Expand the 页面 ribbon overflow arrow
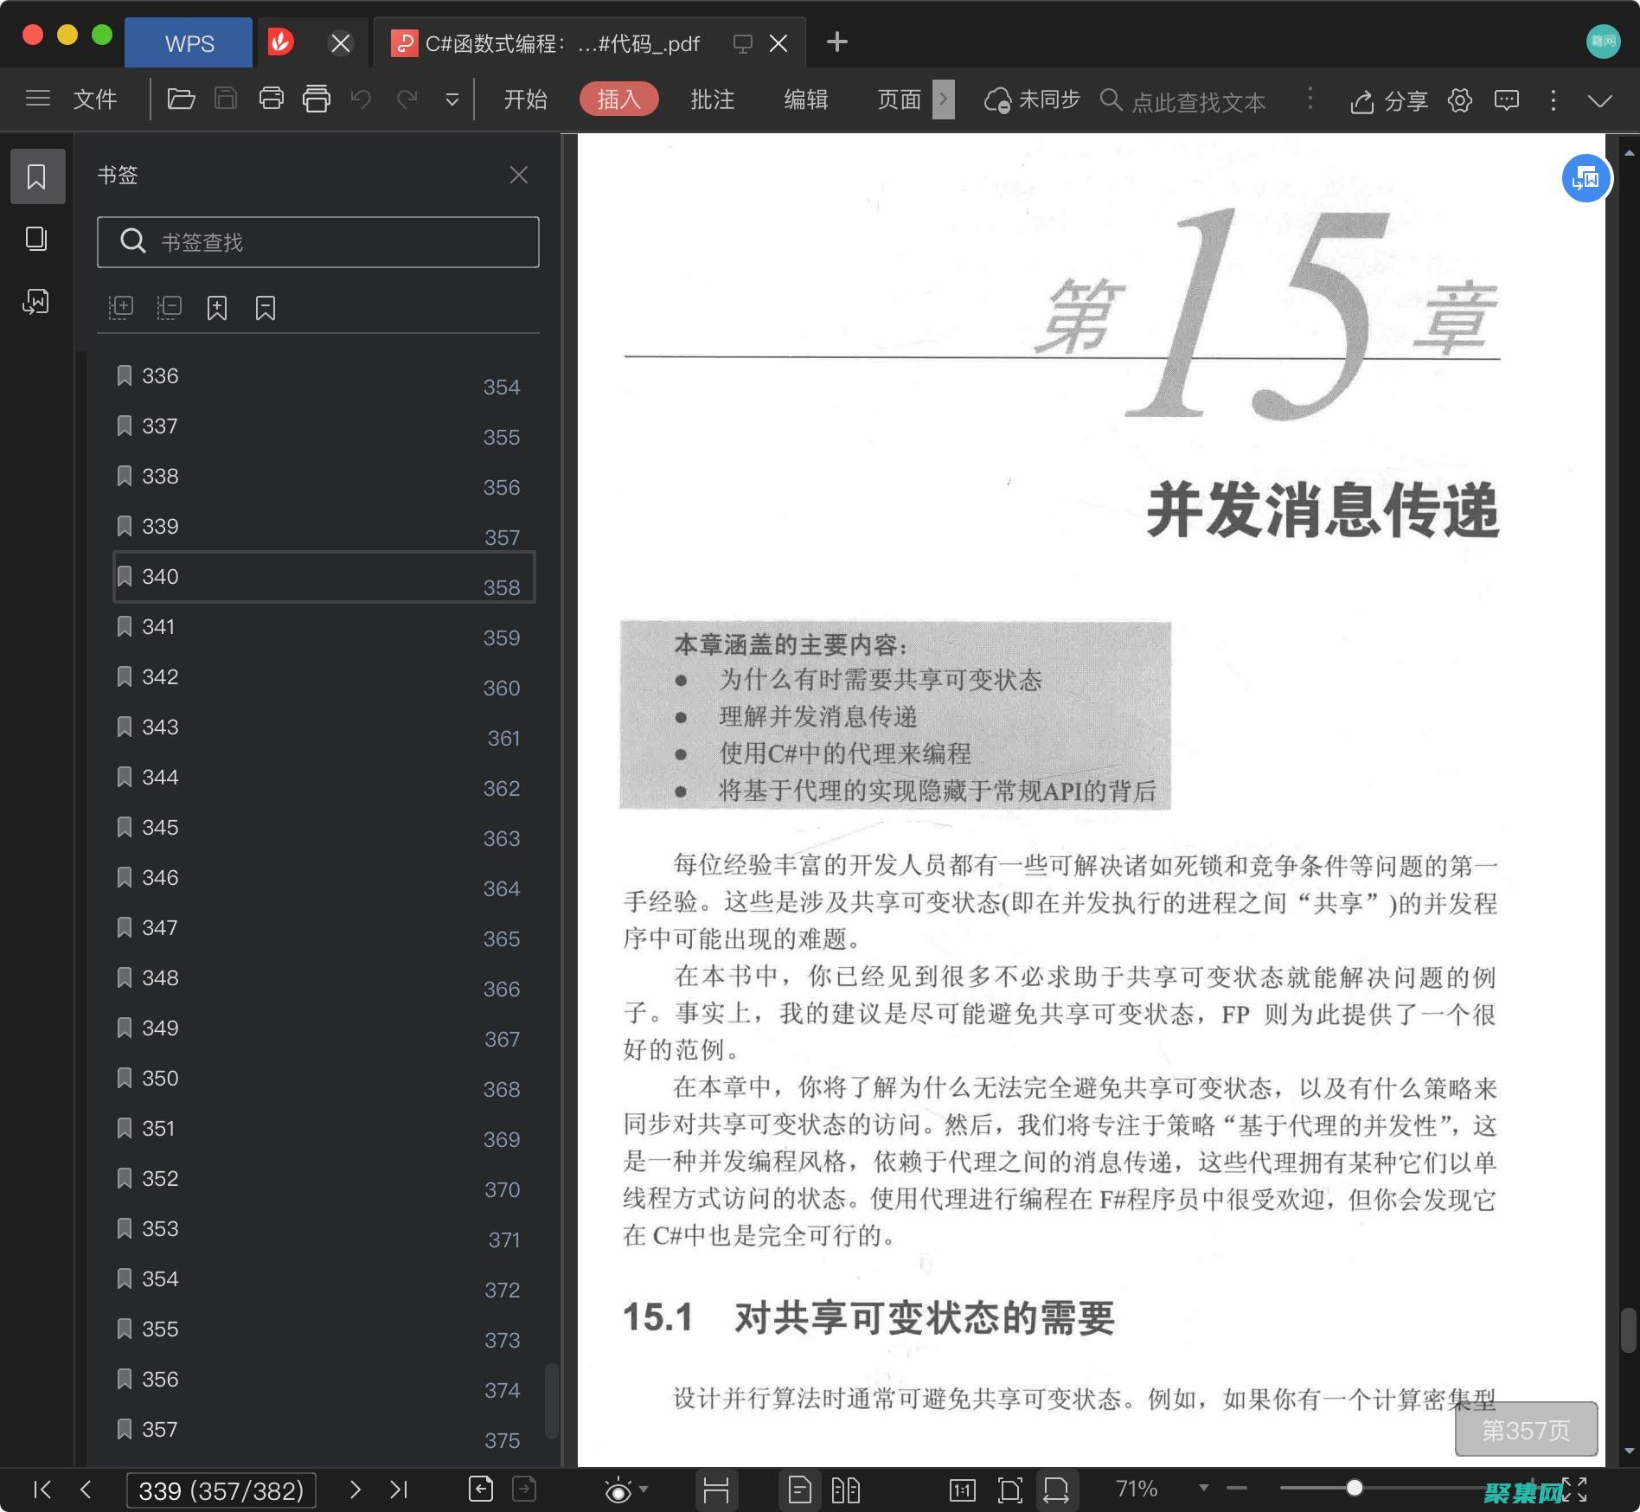 tap(943, 99)
